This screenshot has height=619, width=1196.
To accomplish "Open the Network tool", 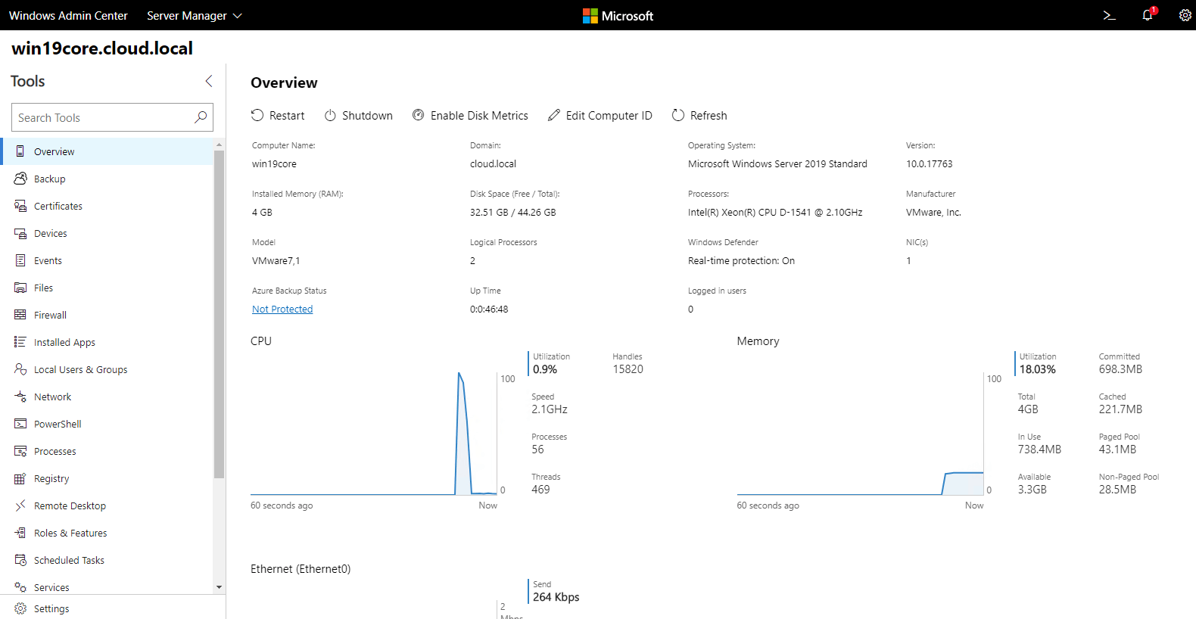I will tap(107, 397).
